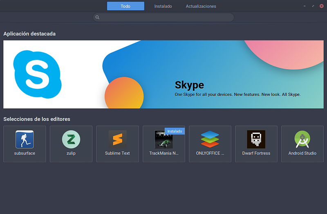Switch to the Todo tab

pyautogui.click(x=125, y=6)
